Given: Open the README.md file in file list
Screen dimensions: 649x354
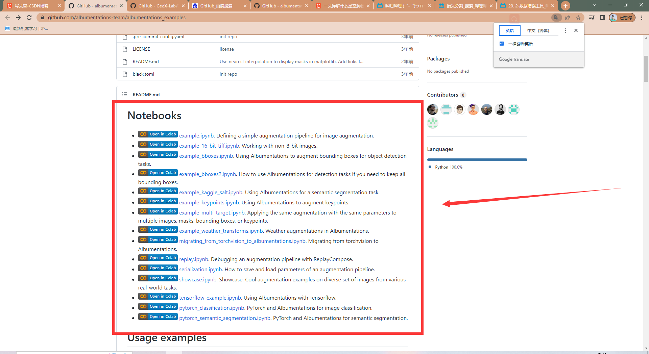Looking at the screenshot, I should (146, 61).
